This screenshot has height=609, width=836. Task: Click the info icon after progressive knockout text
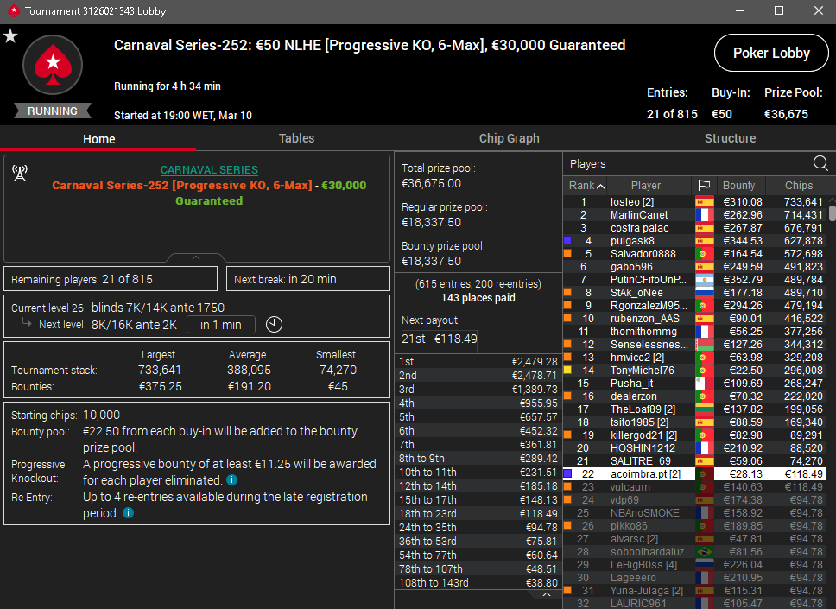pyautogui.click(x=232, y=480)
